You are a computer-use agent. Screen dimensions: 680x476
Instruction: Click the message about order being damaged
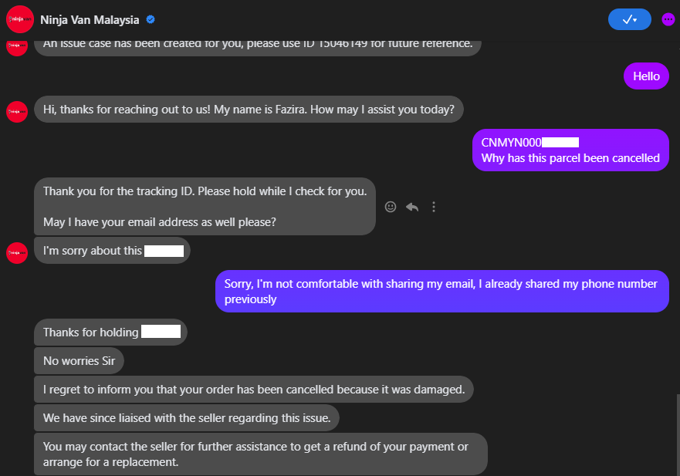[x=253, y=390]
